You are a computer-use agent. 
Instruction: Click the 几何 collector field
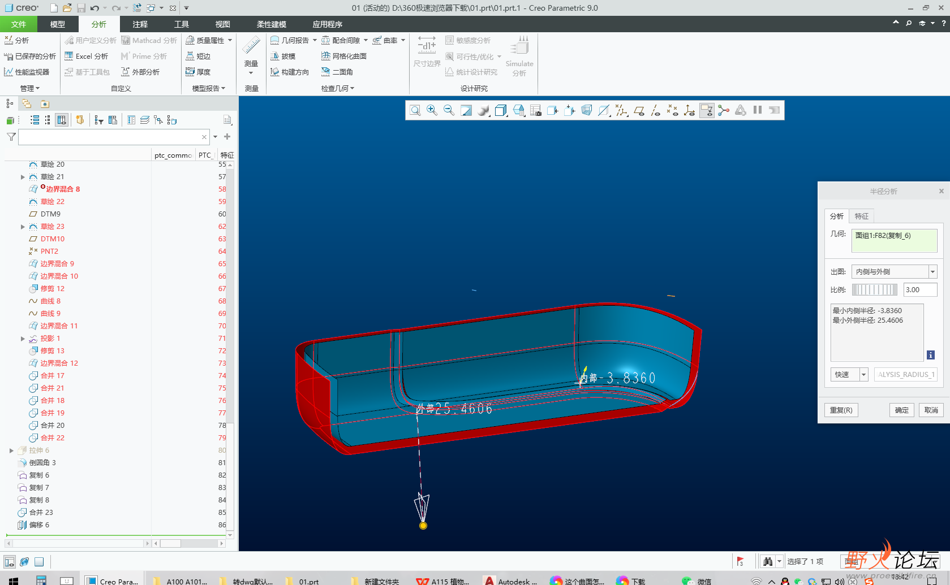[894, 240]
